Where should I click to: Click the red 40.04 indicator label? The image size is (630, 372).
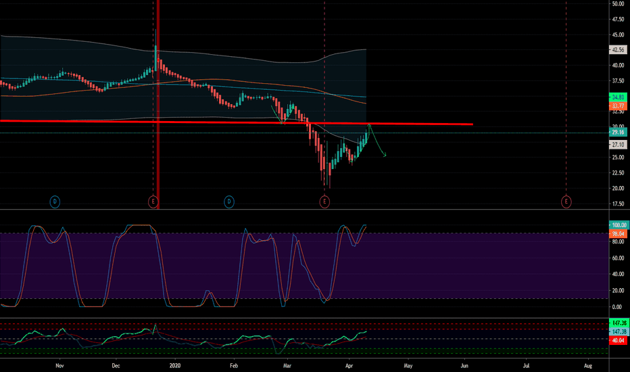pyautogui.click(x=618, y=341)
